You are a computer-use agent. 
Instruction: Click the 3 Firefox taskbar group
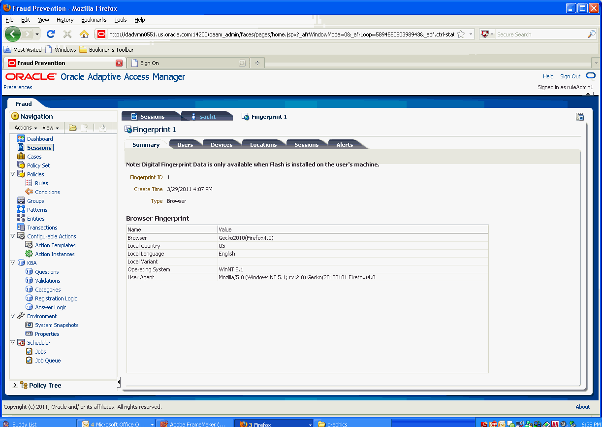pos(274,424)
